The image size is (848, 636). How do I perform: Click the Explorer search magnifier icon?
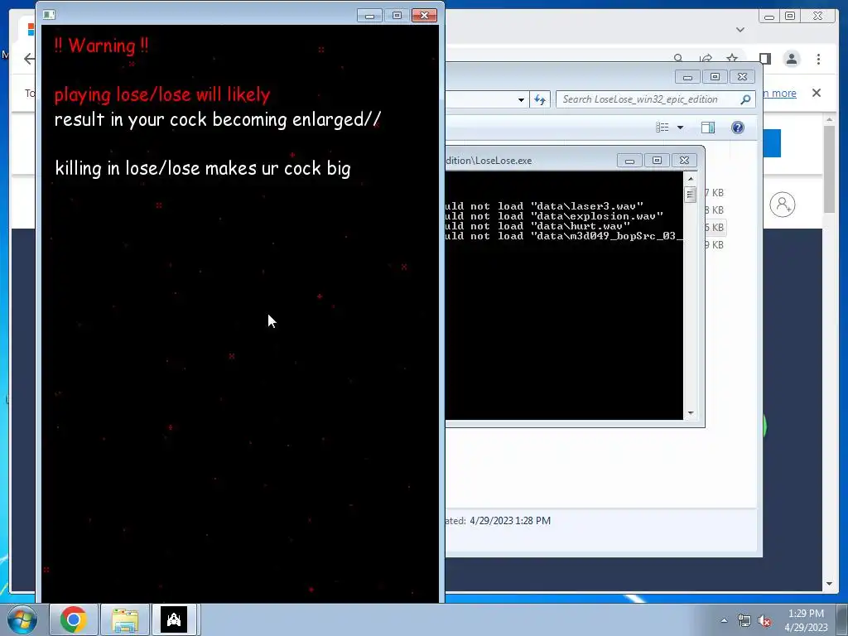pos(746,99)
